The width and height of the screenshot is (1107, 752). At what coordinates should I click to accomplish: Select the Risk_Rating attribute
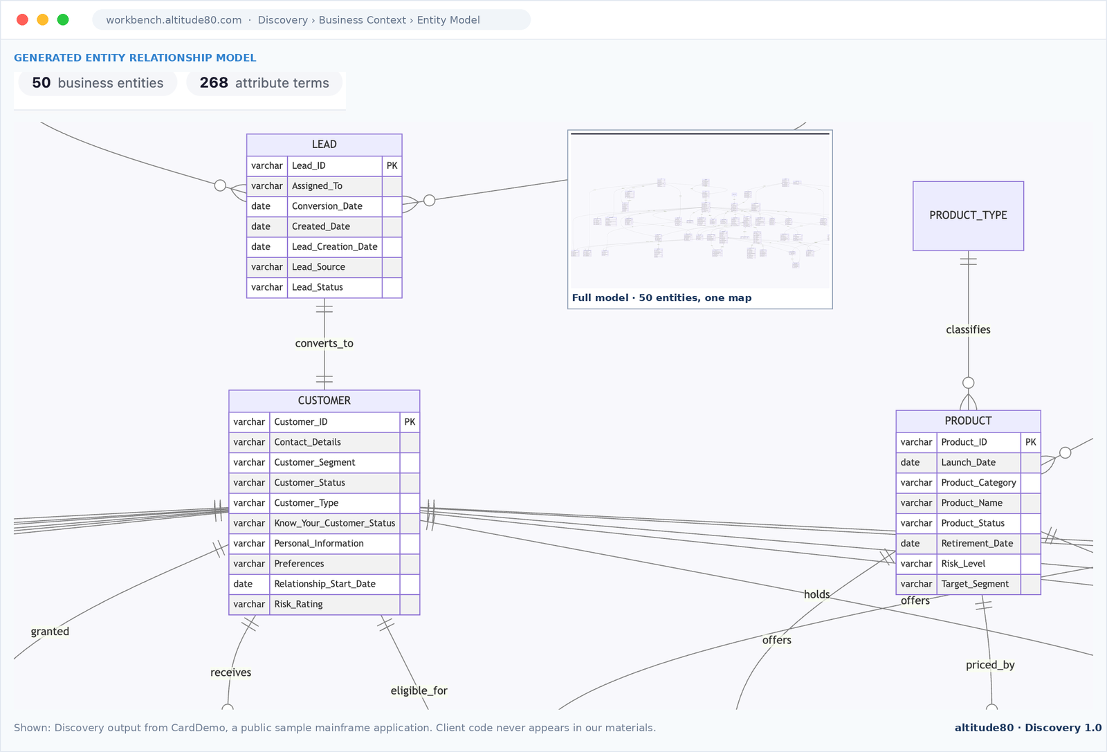pyautogui.click(x=324, y=604)
